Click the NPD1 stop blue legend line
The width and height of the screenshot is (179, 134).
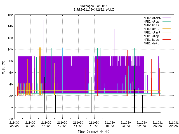click(x=166, y=36)
